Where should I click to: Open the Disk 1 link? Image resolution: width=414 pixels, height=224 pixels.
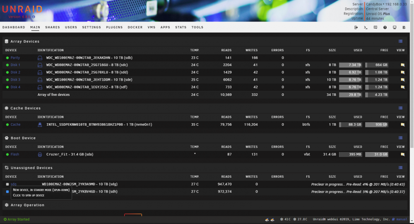pos(15,65)
